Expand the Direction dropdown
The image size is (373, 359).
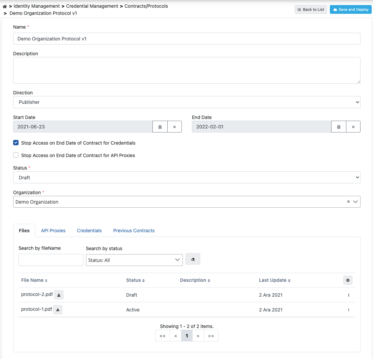pyautogui.click(x=186, y=102)
